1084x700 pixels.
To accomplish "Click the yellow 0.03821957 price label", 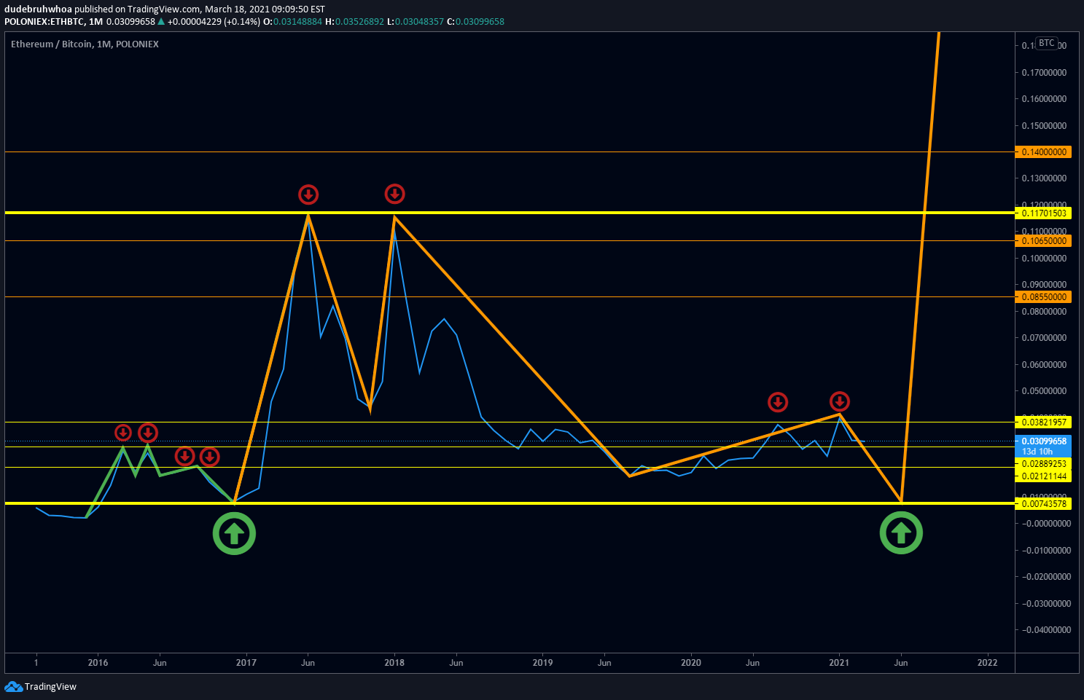I will pos(1043,422).
